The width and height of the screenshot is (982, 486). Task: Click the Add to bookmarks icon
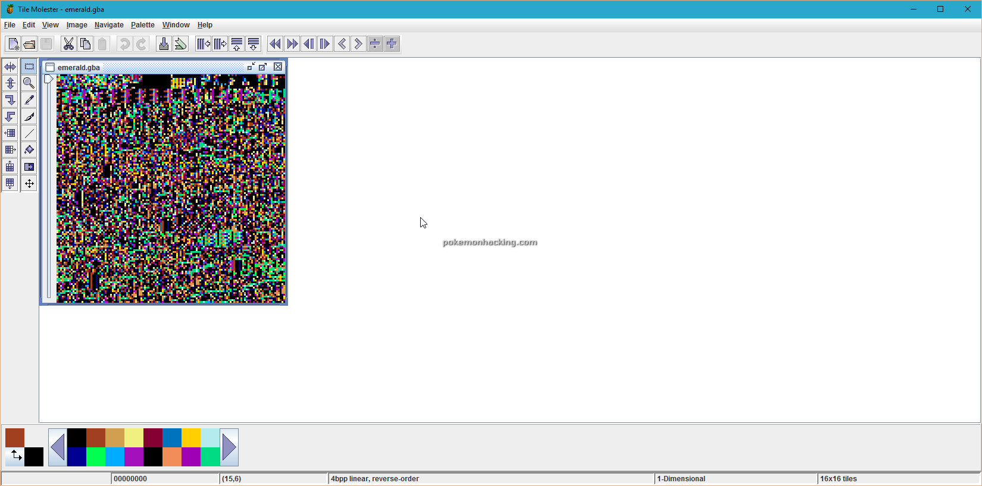pos(180,44)
